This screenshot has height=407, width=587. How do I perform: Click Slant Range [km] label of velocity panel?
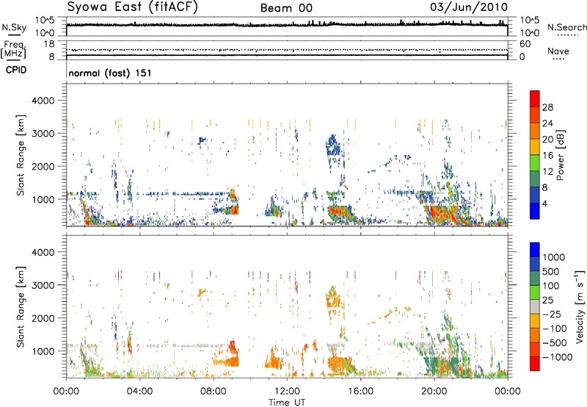pos(21,306)
